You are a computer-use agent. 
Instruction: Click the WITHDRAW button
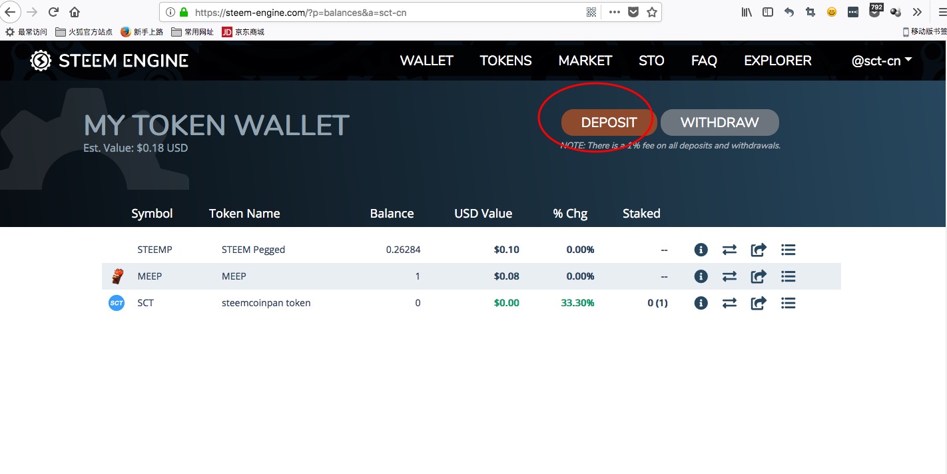[720, 122]
